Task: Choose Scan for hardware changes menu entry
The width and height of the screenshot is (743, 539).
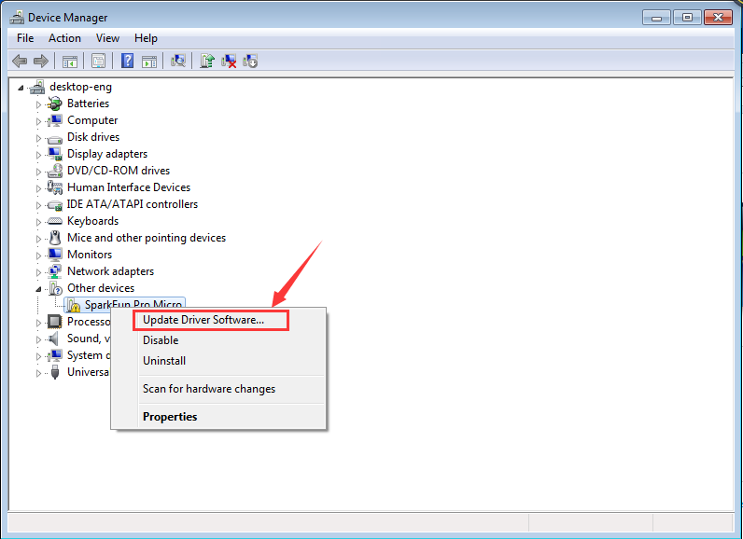Action: 218,389
